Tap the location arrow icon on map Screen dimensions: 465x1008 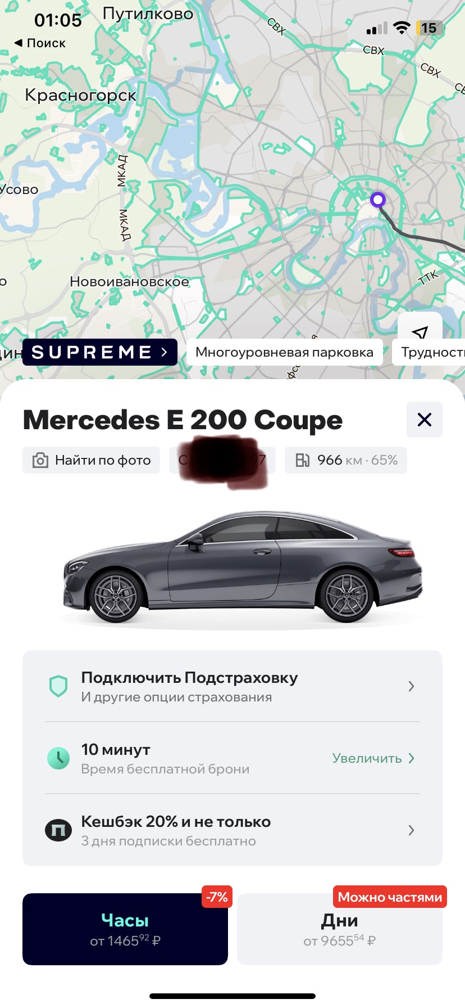pos(420,332)
